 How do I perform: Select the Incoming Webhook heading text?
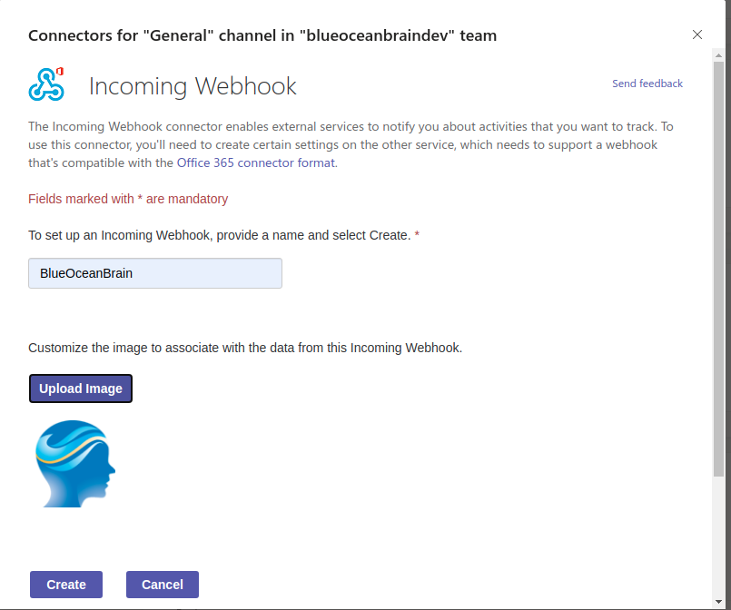point(193,86)
